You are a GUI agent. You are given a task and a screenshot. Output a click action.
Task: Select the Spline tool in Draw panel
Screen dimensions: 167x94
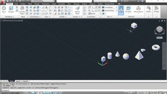43,10
